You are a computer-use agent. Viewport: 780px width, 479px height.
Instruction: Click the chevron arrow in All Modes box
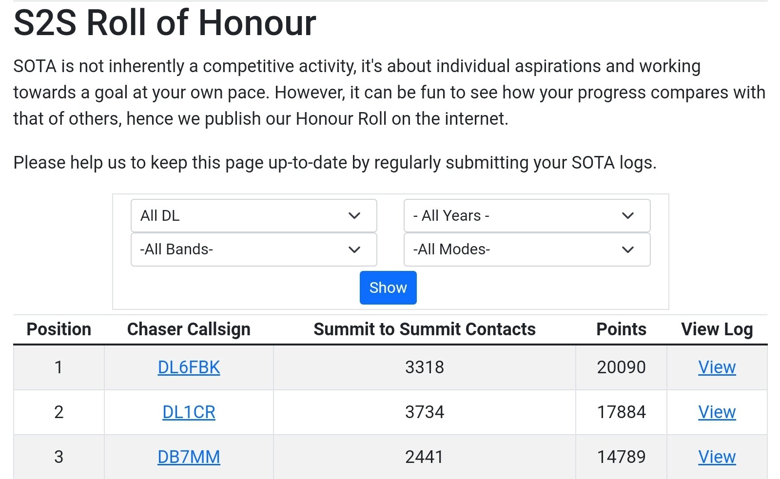coord(628,249)
